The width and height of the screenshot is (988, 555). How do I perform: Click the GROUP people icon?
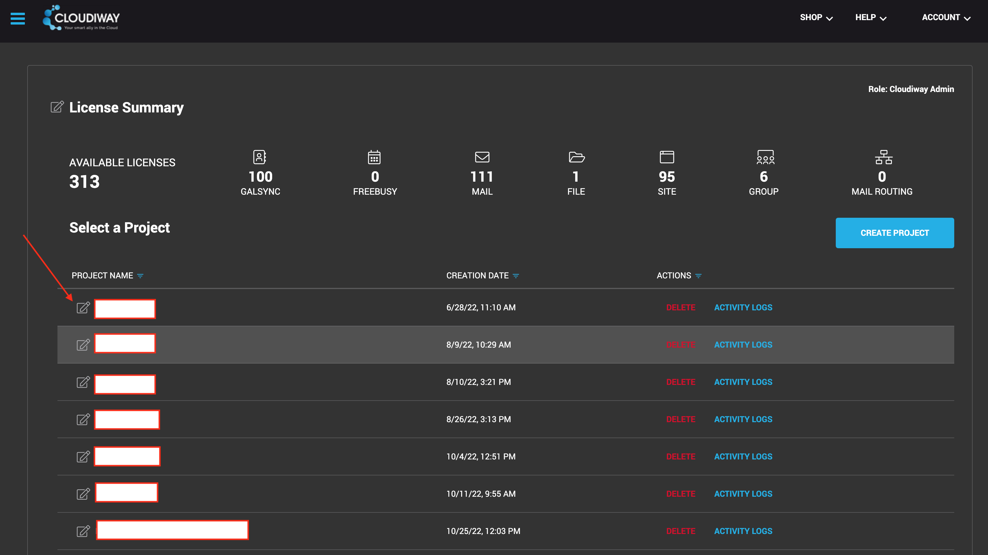tap(765, 157)
